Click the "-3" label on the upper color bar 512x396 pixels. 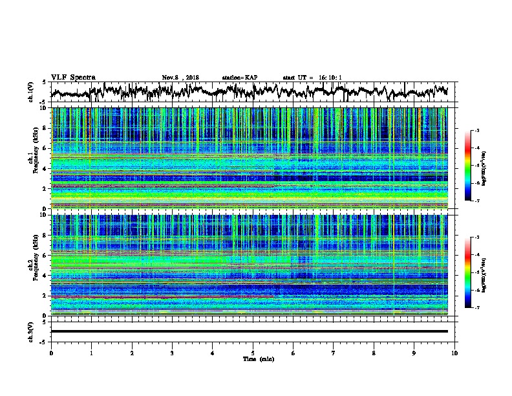pyautogui.click(x=476, y=130)
